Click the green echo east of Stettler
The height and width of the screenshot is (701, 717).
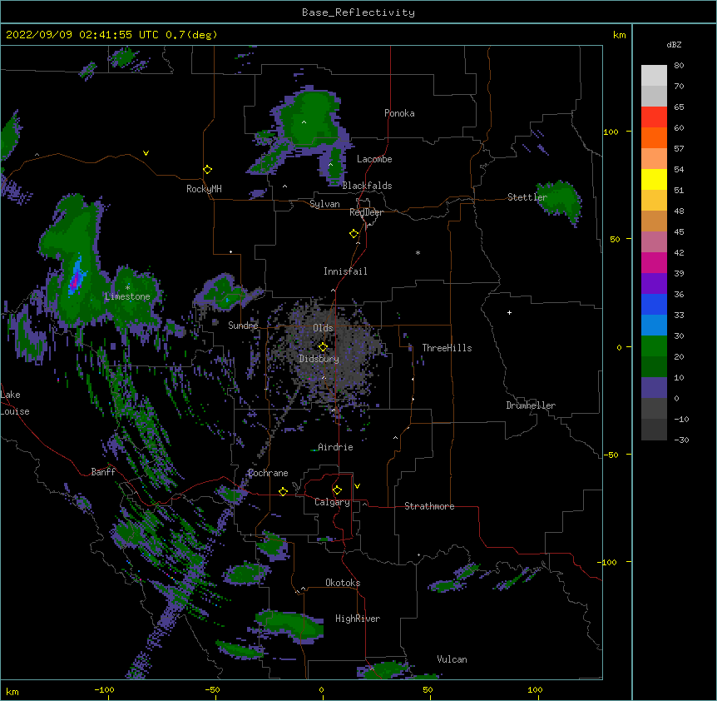[559, 200]
